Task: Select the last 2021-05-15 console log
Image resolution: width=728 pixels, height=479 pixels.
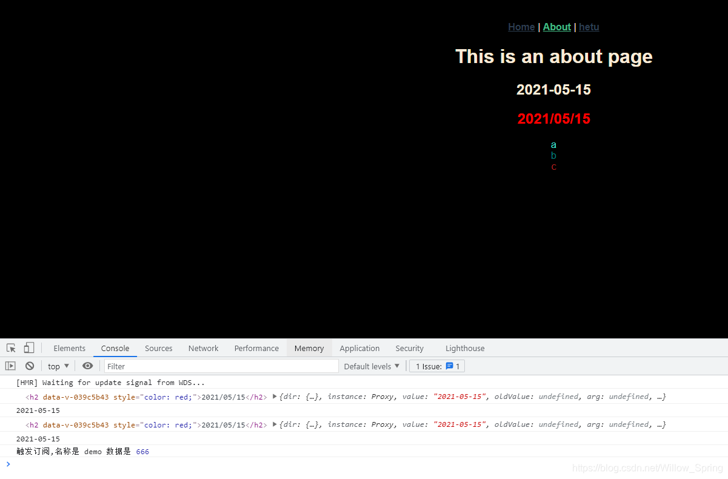Action: coord(38,439)
